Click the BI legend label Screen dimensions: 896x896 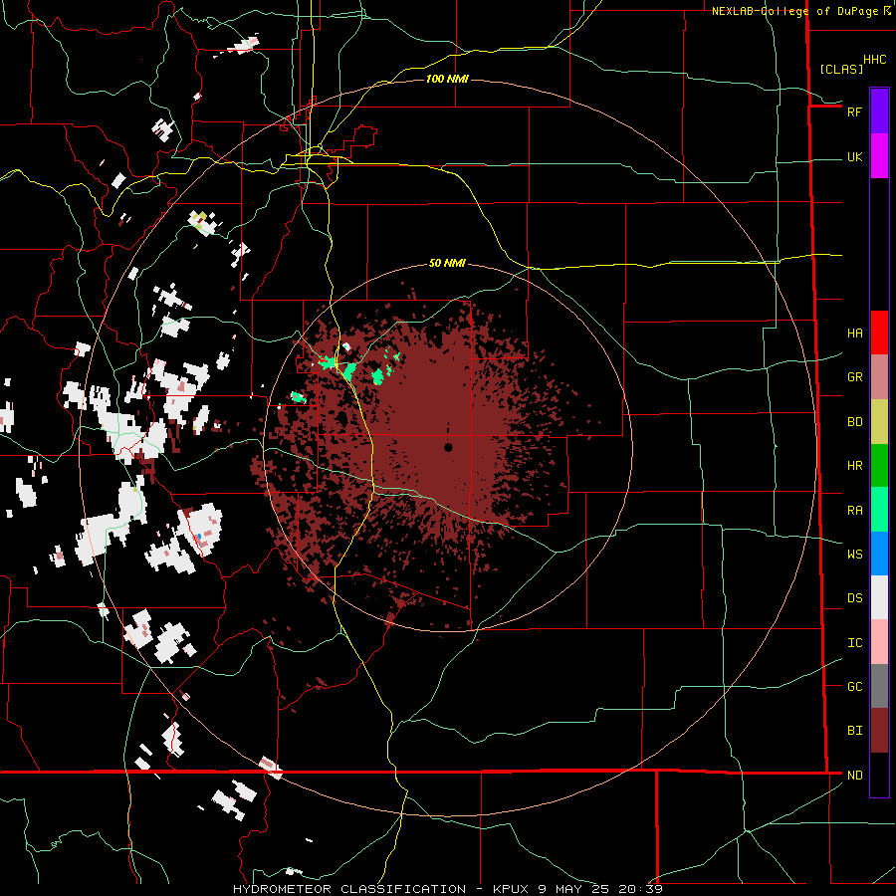[x=854, y=731]
